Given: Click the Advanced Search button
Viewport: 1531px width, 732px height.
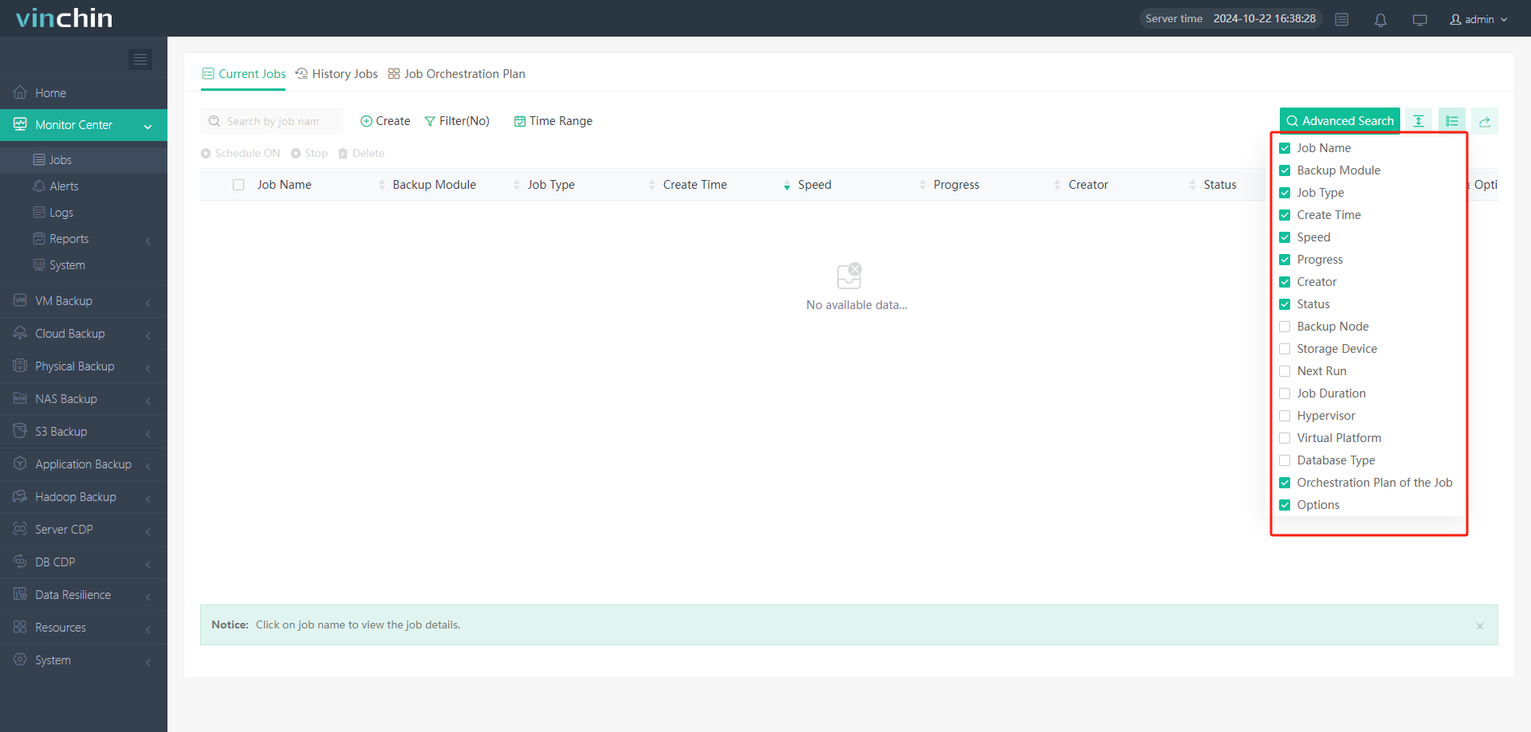Looking at the screenshot, I should pos(1340,121).
